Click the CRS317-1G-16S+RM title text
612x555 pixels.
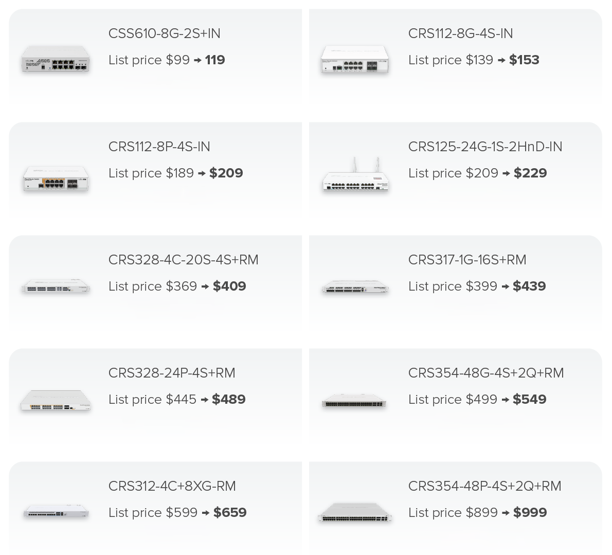tap(467, 260)
